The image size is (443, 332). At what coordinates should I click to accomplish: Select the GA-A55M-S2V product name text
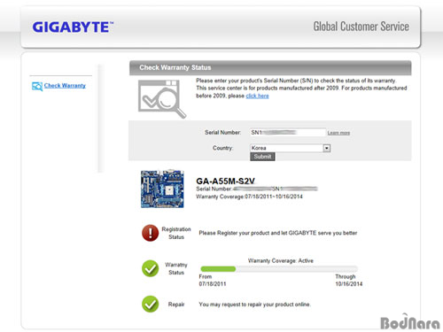[x=225, y=181]
